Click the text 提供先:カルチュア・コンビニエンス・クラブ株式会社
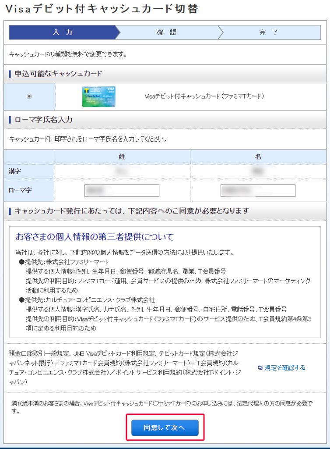Viewport: 330px width, 449px height. (90, 300)
